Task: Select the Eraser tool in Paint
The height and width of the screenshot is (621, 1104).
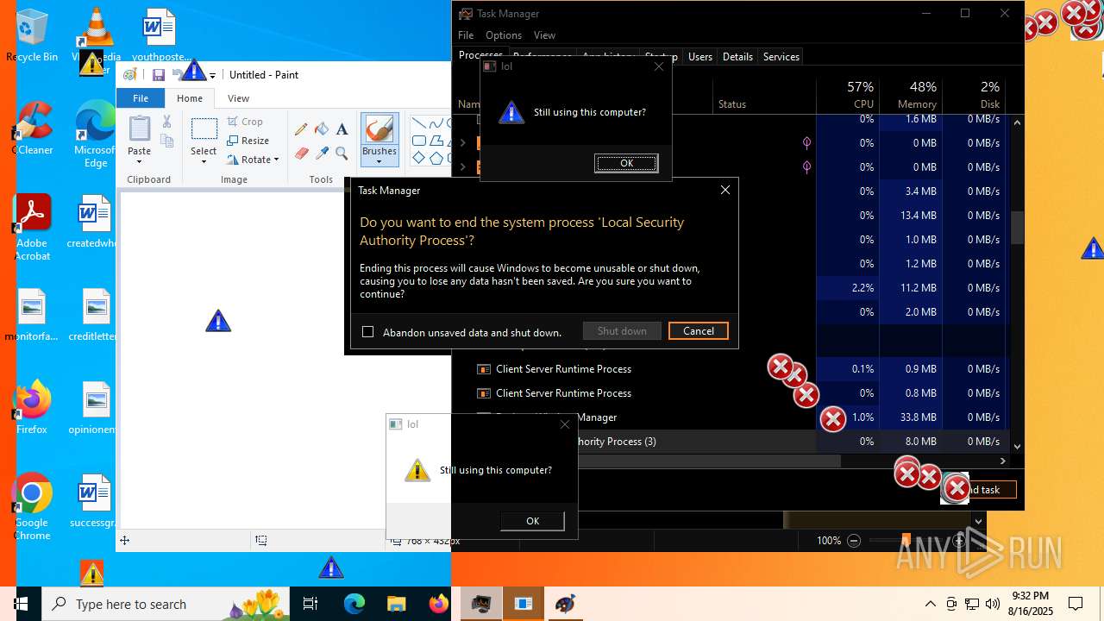Action: click(301, 154)
